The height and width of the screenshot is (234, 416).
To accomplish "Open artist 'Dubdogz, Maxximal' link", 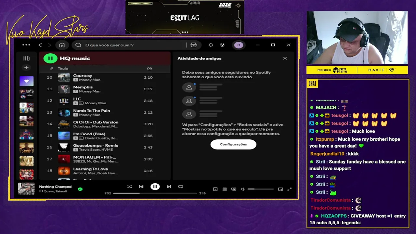I will [96, 126].
